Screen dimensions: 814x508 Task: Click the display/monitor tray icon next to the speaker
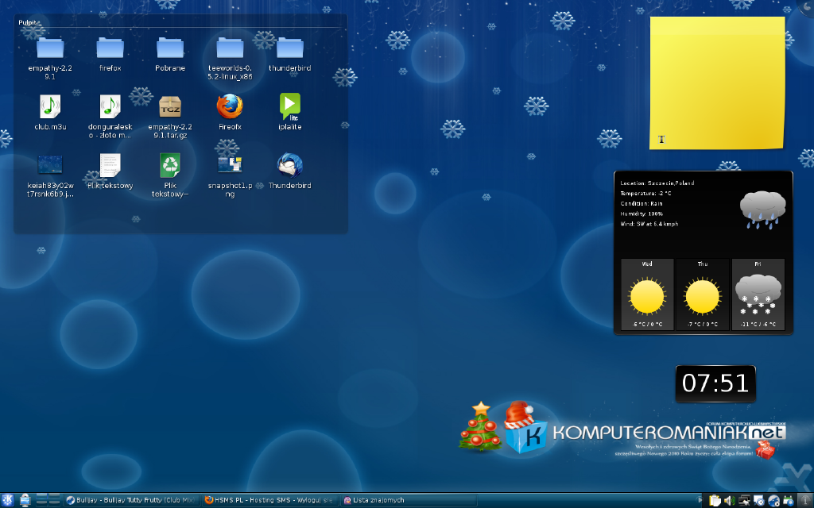click(744, 500)
